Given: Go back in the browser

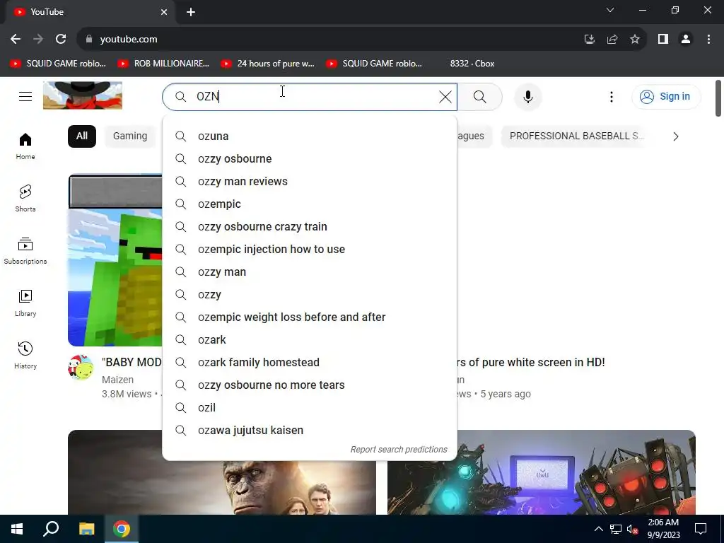Looking at the screenshot, I should (16, 40).
